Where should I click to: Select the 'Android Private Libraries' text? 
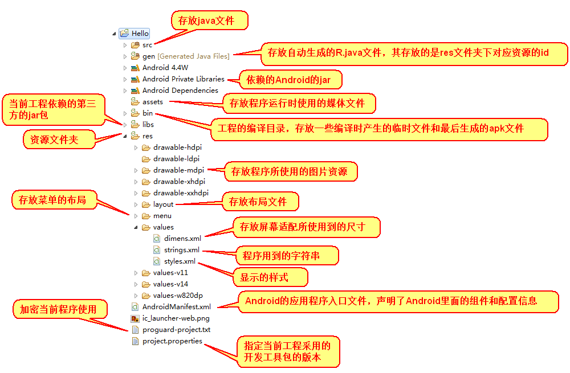[183, 79]
